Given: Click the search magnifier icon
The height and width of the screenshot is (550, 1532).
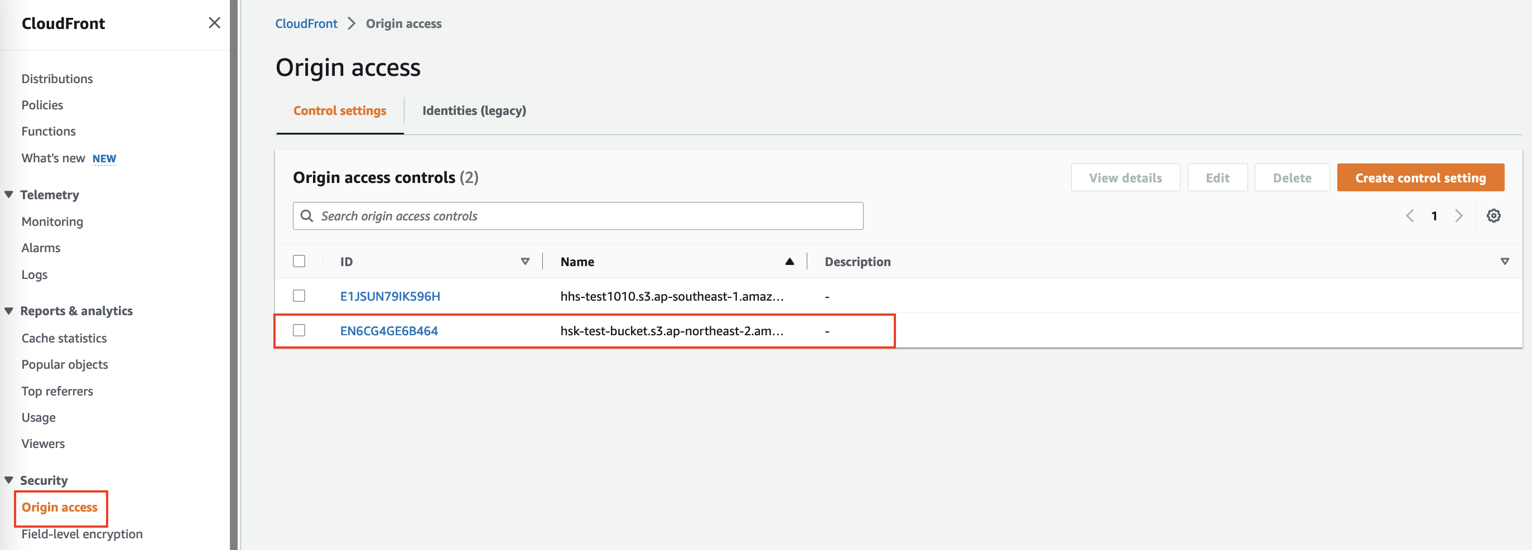Looking at the screenshot, I should [x=307, y=216].
